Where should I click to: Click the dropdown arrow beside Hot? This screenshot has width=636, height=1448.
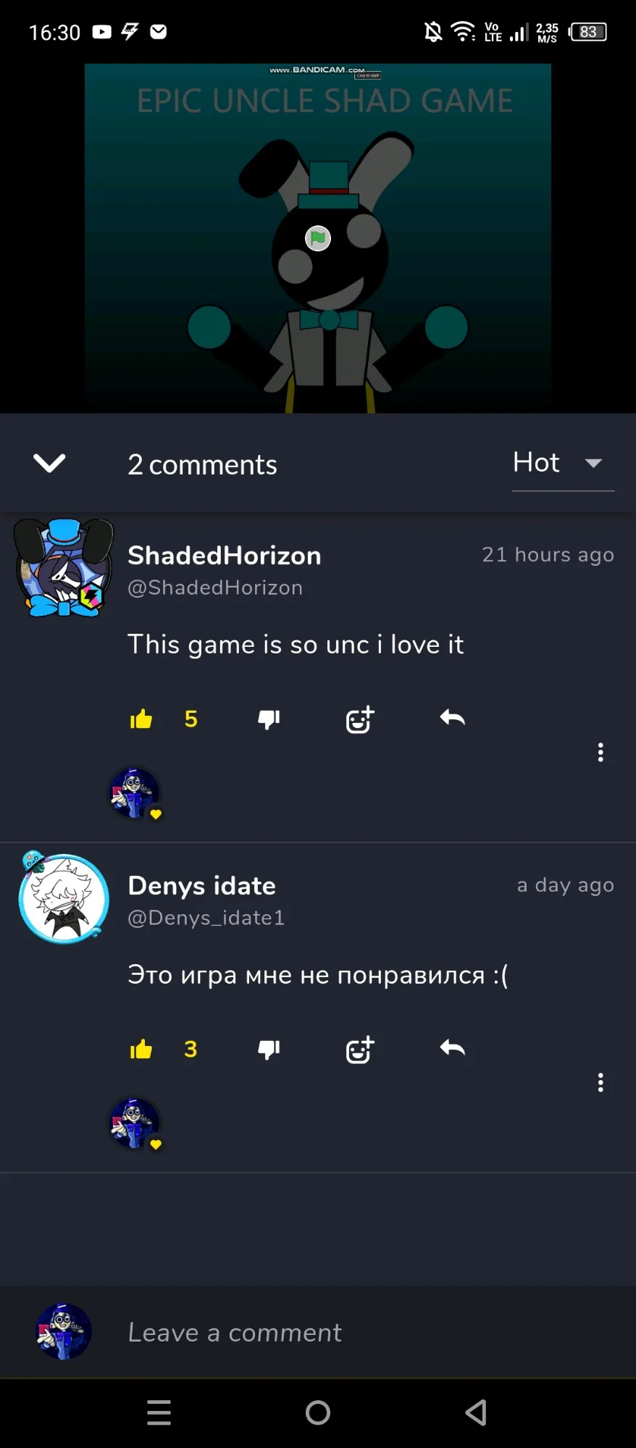click(x=593, y=464)
